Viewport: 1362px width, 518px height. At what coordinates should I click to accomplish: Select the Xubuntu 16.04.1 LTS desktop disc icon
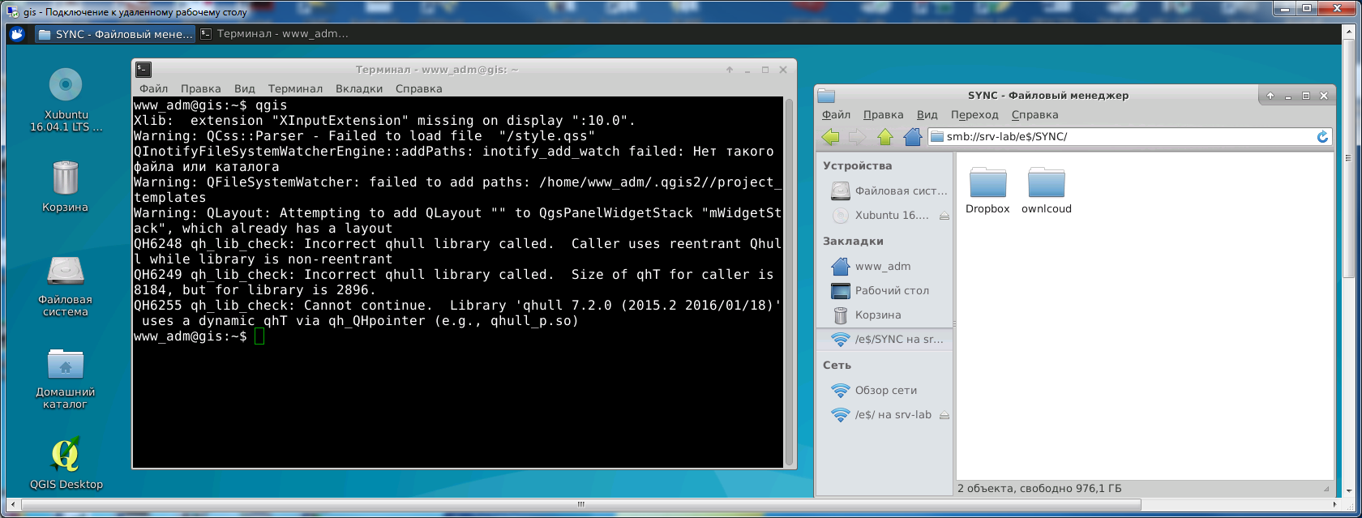(x=66, y=101)
